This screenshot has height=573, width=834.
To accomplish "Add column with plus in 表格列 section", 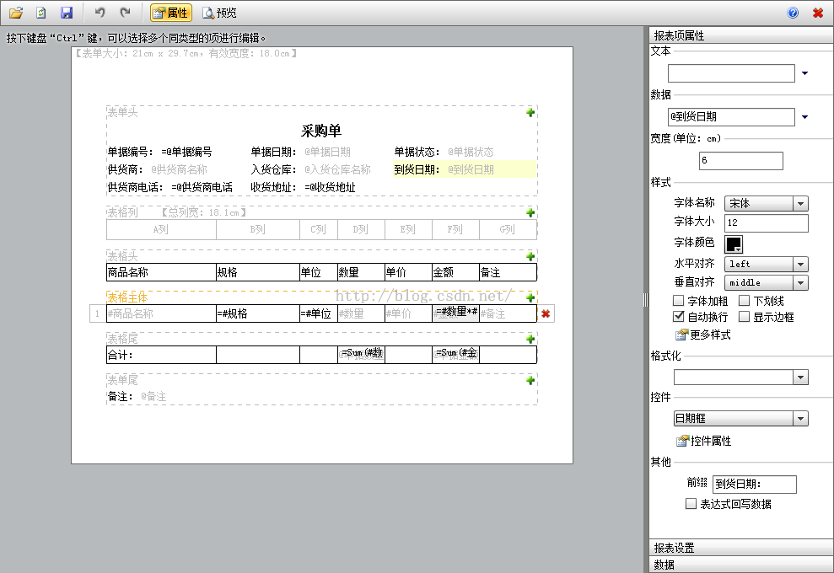I will click(x=530, y=212).
